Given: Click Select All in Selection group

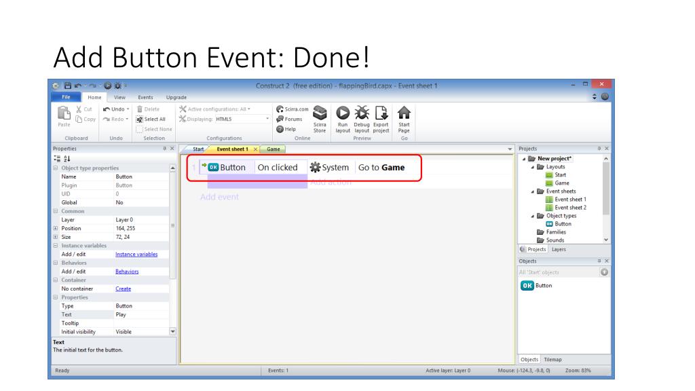Looking at the screenshot, I should tap(151, 119).
